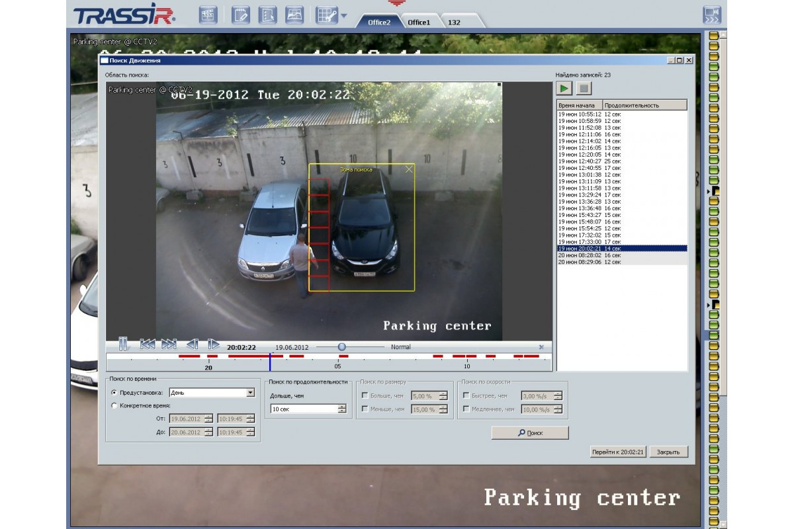
Task: Switch to the 132 tab
Action: click(x=454, y=22)
